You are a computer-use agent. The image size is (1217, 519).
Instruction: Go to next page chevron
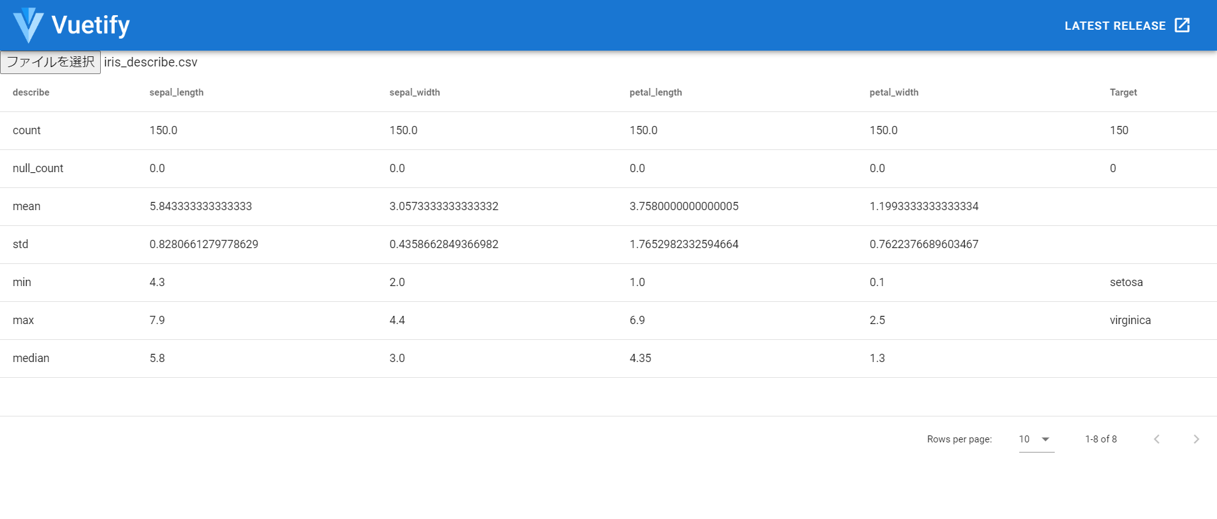point(1196,439)
